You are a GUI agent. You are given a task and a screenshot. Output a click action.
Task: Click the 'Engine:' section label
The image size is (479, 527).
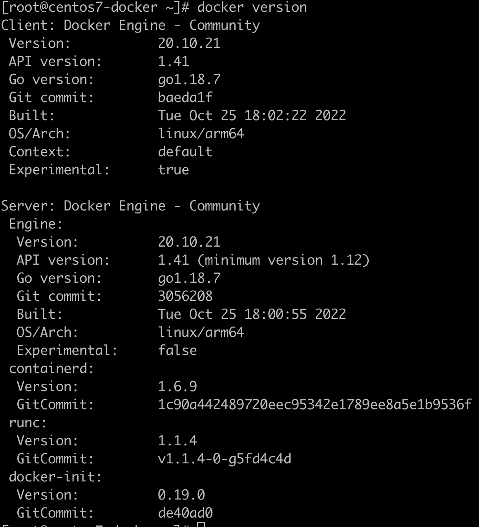point(36,224)
